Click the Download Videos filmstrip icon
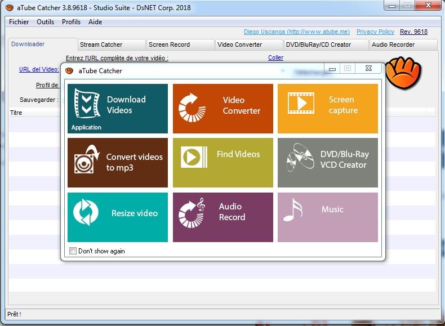The height and width of the screenshot is (326, 445). (87, 103)
